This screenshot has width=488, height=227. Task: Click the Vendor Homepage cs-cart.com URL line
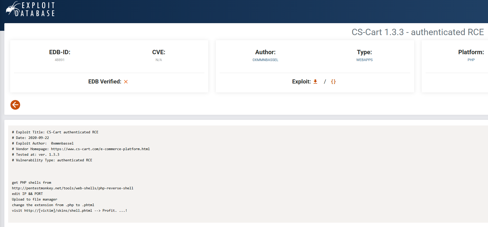pyautogui.click(x=81, y=149)
